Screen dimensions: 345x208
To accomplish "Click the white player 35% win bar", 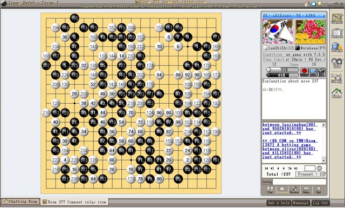I will [x=282, y=70].
